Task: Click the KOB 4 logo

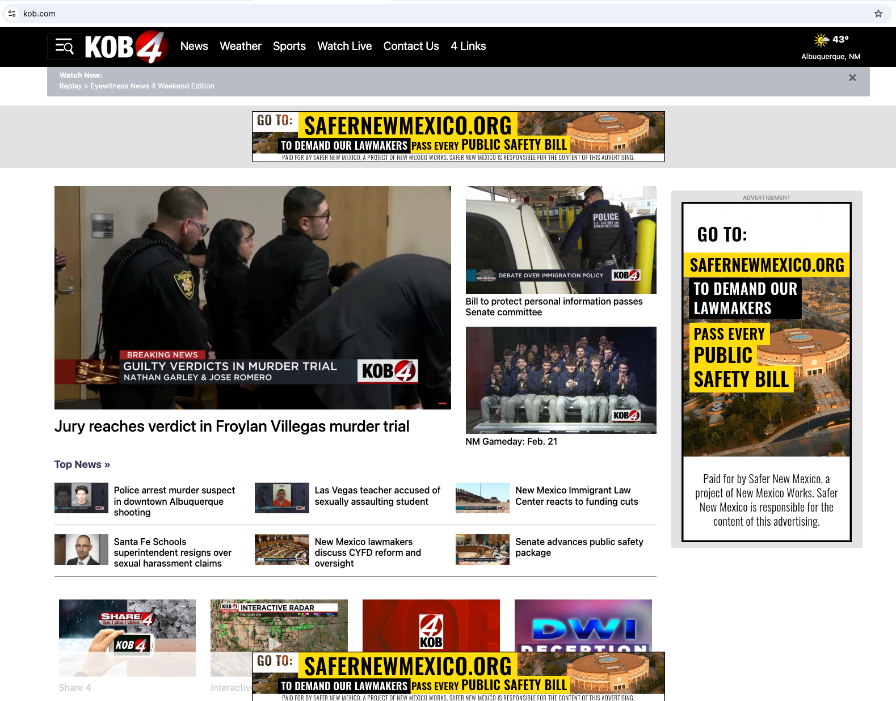Action: pos(127,47)
